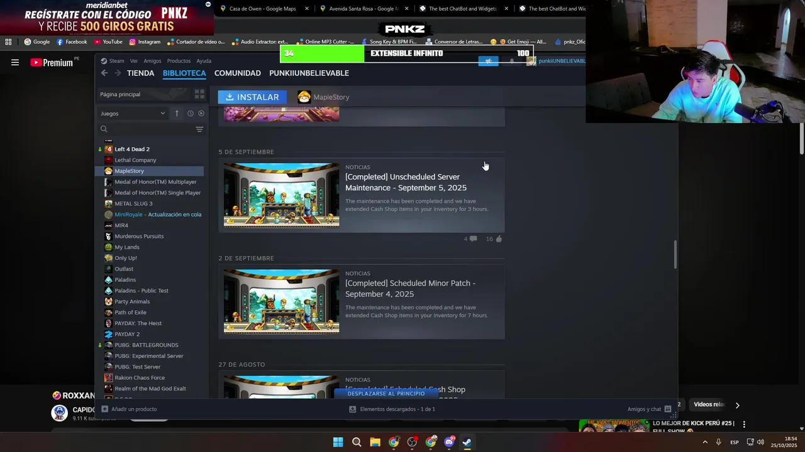Open comments on September 5 news post
This screenshot has height=452, width=805.
click(x=473, y=239)
